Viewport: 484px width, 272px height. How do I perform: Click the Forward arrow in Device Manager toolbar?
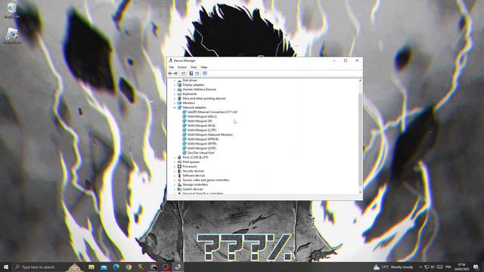175,73
